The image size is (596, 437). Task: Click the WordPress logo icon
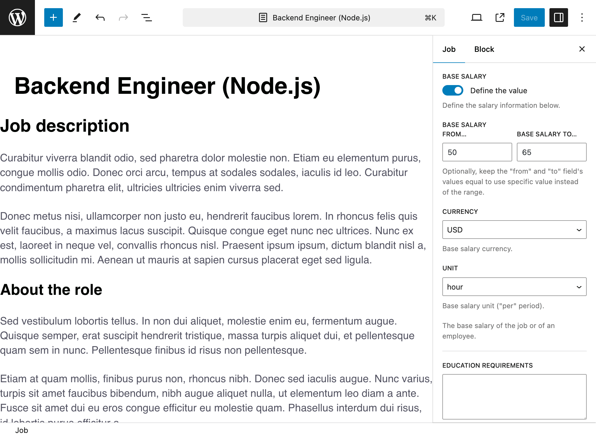pyautogui.click(x=17, y=17)
